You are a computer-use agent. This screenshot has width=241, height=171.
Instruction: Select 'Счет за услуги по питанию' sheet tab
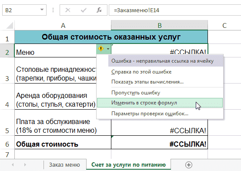pyautogui.click(x=128, y=165)
